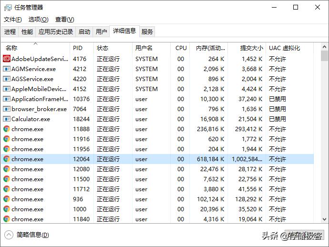
Task: Open the 选项(O) menu
Action: pos(39,20)
